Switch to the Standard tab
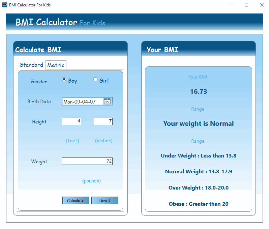Viewport: 269px width, 229px height. click(31, 65)
